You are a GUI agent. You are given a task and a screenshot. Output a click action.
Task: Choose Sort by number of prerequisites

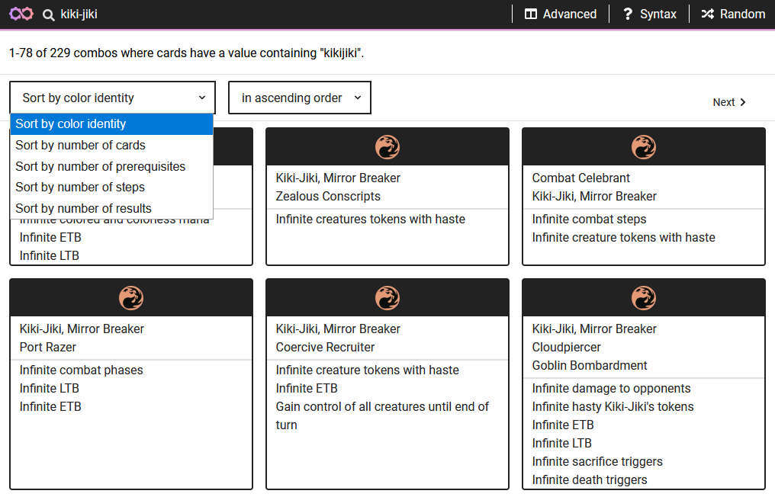click(100, 166)
